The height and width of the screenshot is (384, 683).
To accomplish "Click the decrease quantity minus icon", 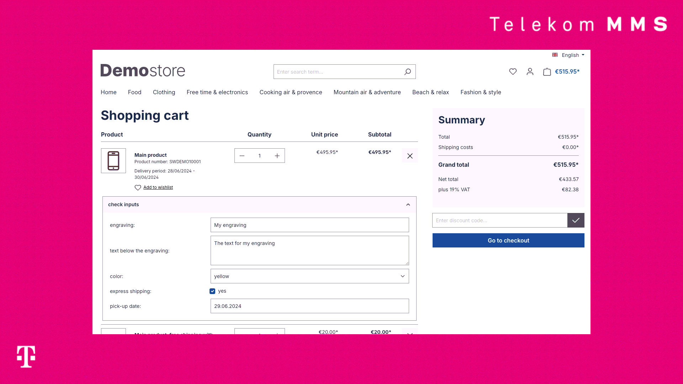I will 242,156.
